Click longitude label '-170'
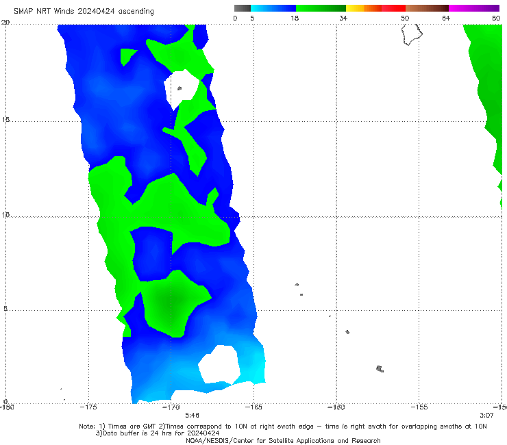Screen dimensions: 507x445 [171, 407]
